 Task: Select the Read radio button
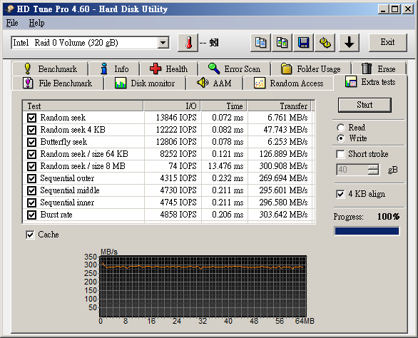click(x=340, y=128)
